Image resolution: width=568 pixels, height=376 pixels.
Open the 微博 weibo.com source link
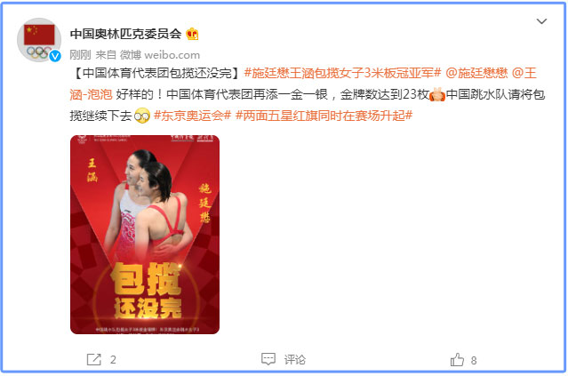tap(160, 55)
